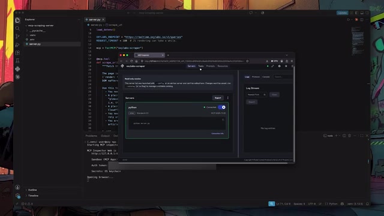Click the Split Terminal icon in the panel
Image resolution: width=384 pixels, height=216 pixels.
[x=344, y=136]
